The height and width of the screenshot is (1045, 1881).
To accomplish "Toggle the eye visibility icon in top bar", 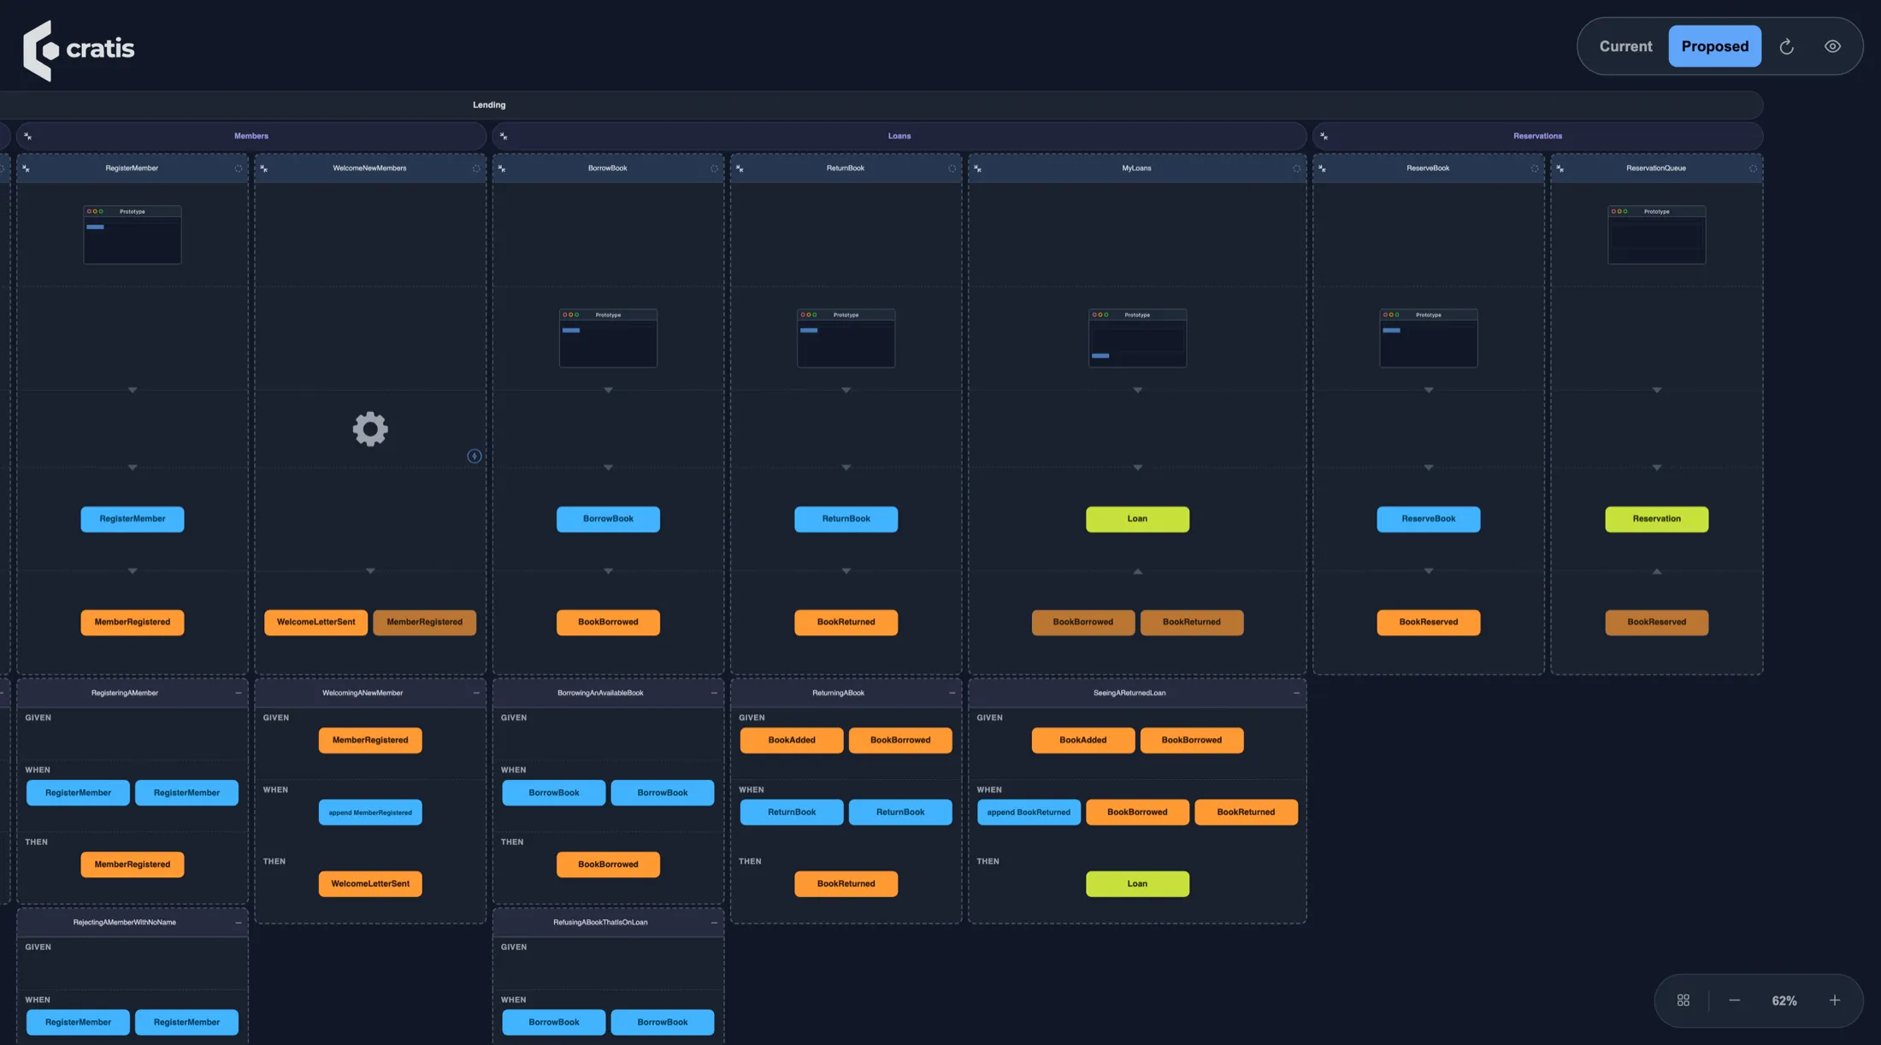I will [1832, 47].
